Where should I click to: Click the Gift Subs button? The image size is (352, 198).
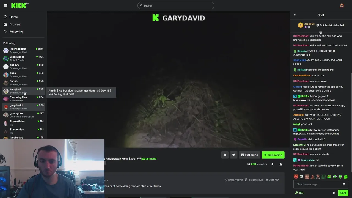pyautogui.click(x=249, y=155)
